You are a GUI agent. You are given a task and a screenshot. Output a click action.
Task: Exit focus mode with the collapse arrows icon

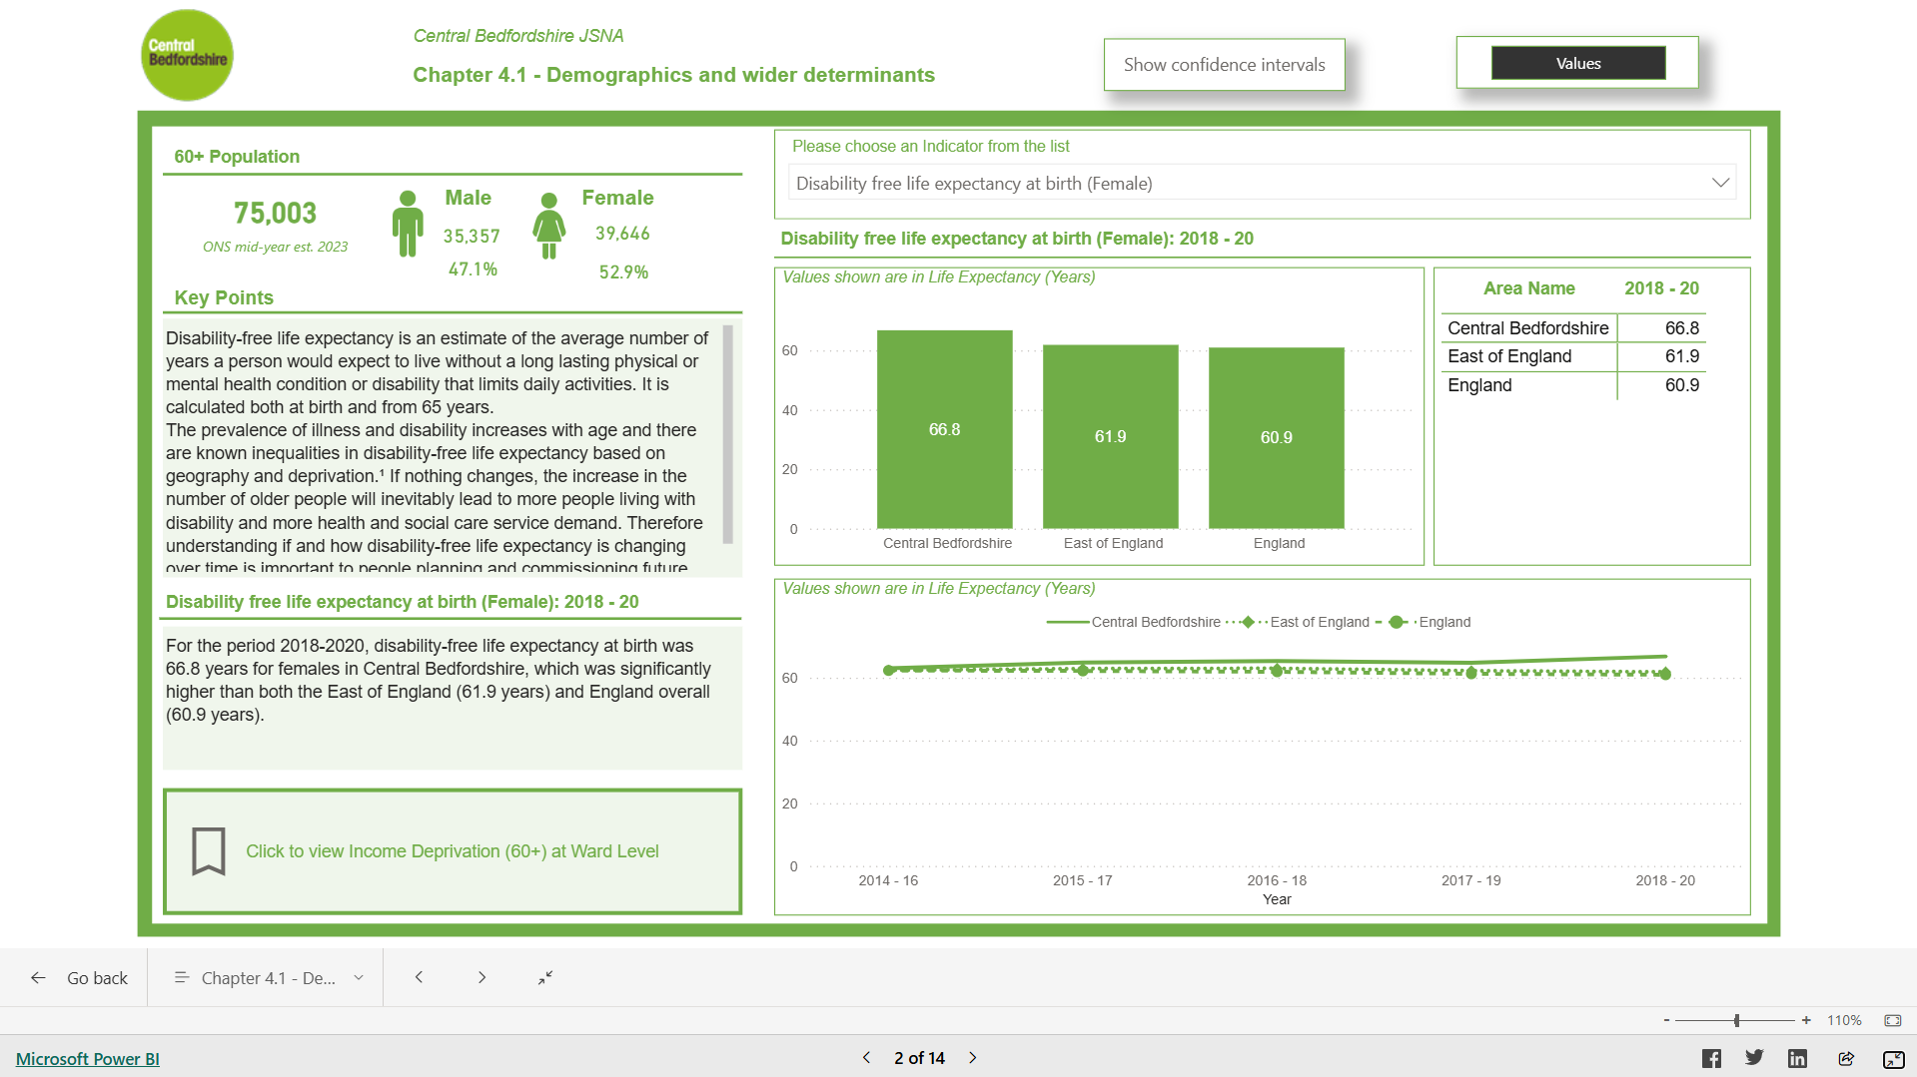pyautogui.click(x=544, y=977)
